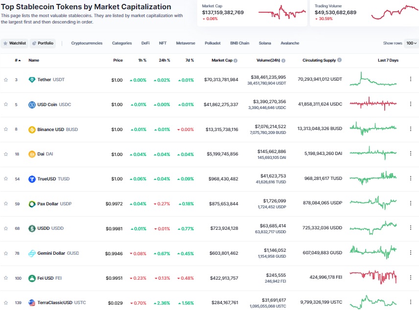The height and width of the screenshot is (310, 419).
Task: Sort table by Circulating Supply header
Action: [319, 60]
